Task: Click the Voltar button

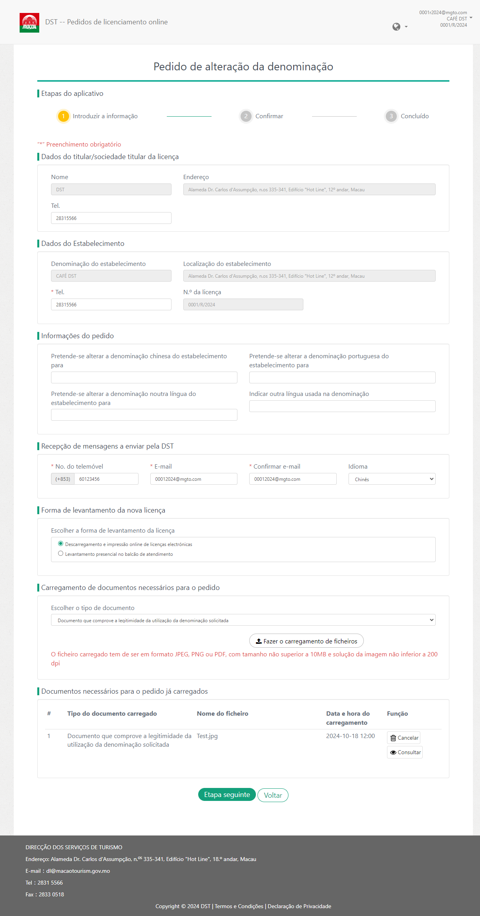Action: coord(273,795)
